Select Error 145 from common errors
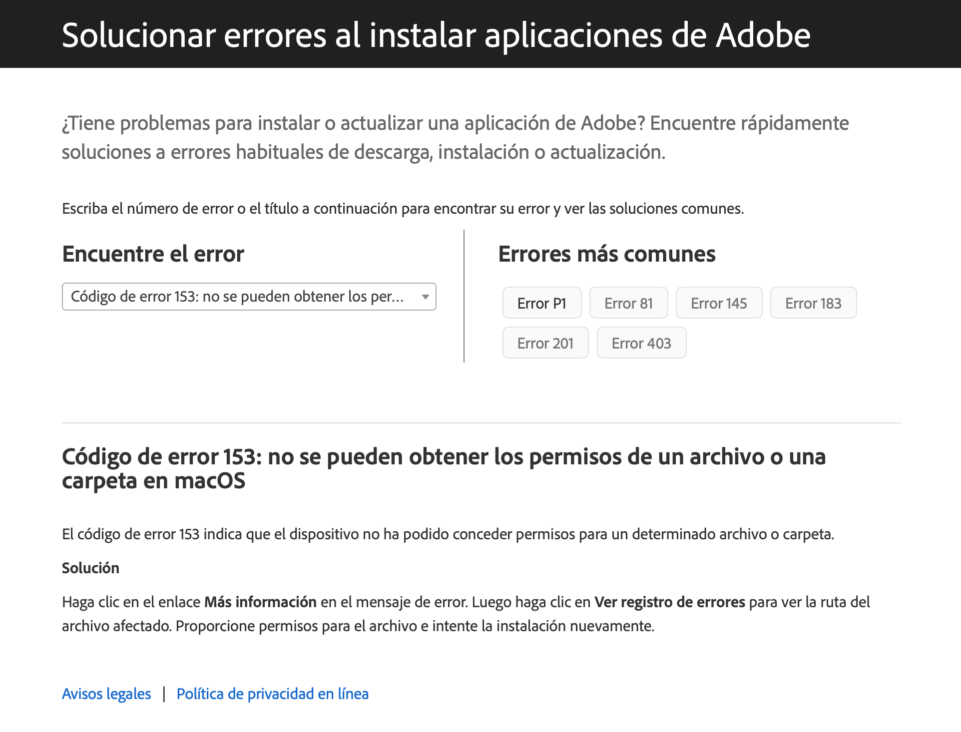Image resolution: width=961 pixels, height=732 pixels. coord(719,303)
